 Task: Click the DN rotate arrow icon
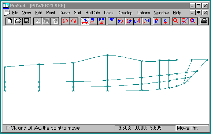pyautogui.click(x=146, y=21)
